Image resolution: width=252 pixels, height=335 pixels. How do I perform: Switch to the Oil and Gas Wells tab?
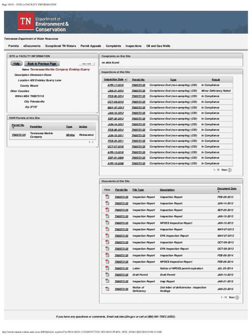[x=158, y=46]
